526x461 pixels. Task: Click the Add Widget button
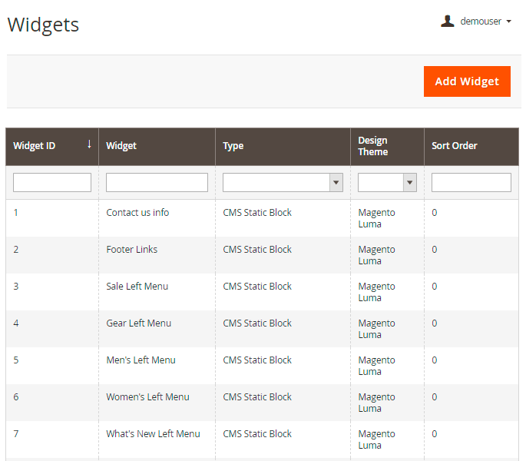click(466, 81)
